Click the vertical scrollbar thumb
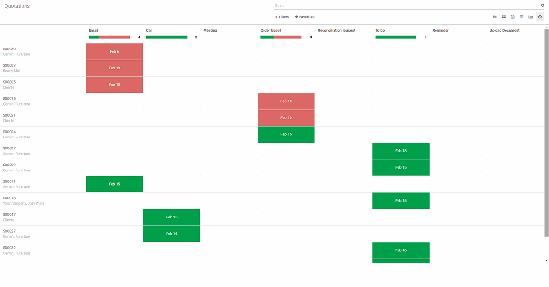 (546, 133)
